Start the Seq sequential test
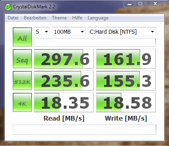This screenshot has width=169, height=146. [22, 59]
